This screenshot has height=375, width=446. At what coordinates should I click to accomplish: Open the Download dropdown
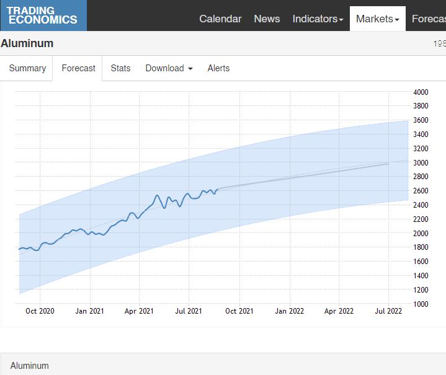pos(169,68)
